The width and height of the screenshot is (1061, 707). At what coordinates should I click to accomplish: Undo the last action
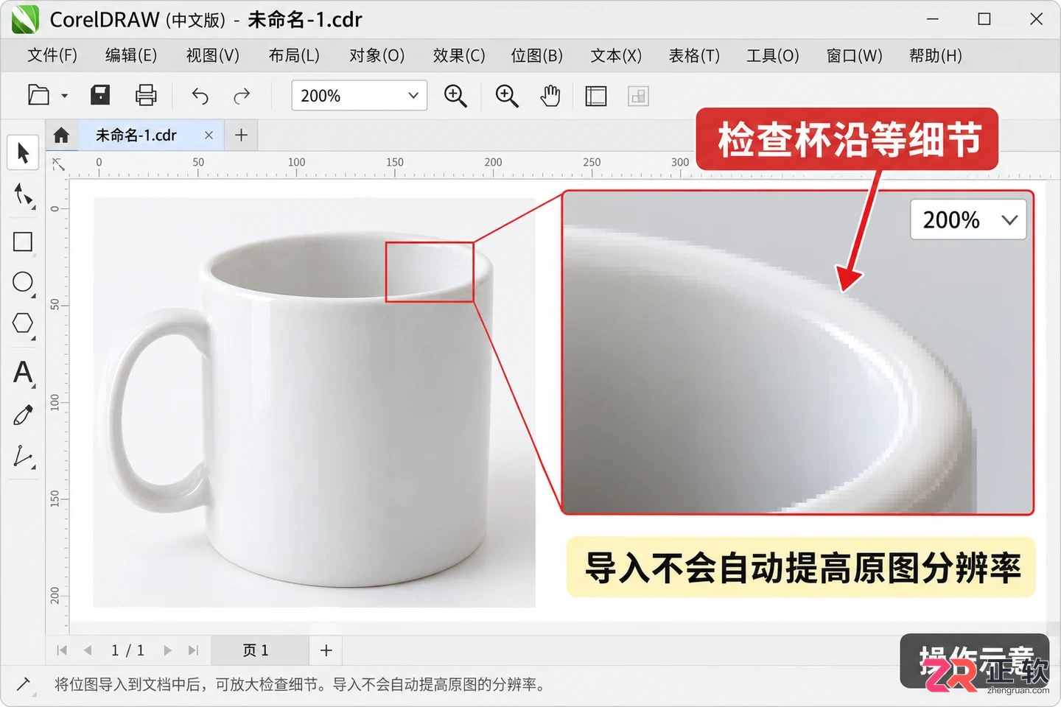[200, 96]
